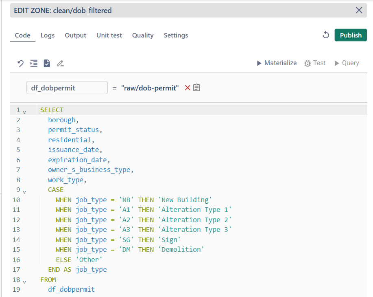This screenshot has width=373, height=297.
Task: Click END AS job_type line
Action: 77,270
